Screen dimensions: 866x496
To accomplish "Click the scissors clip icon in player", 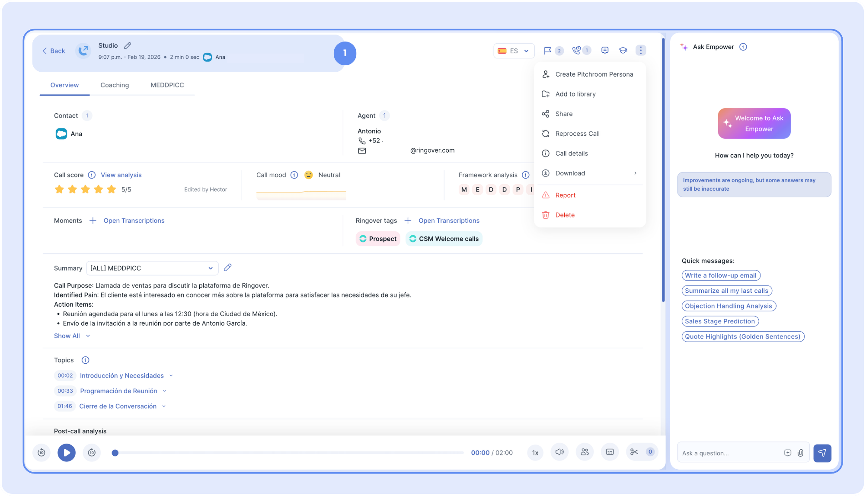I will click(x=634, y=452).
